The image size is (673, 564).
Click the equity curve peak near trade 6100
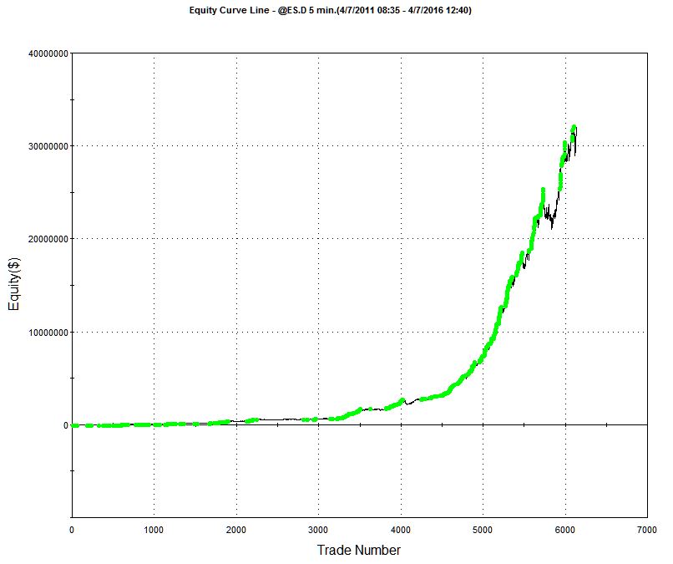[x=574, y=127]
